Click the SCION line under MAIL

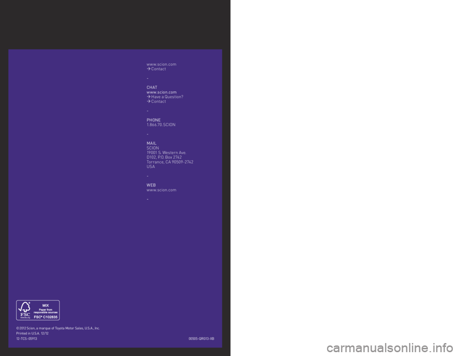point(153,148)
